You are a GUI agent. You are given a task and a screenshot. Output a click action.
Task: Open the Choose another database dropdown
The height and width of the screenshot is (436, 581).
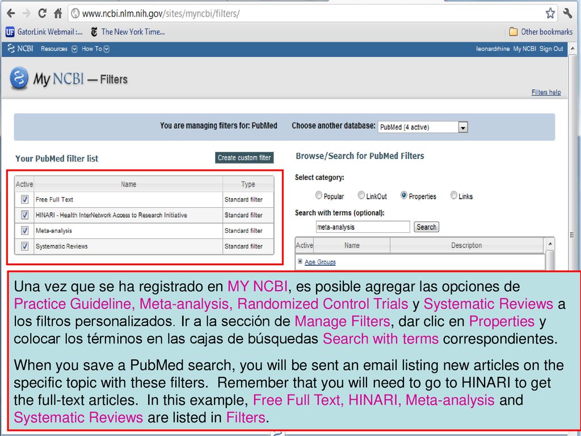pyautogui.click(x=423, y=127)
